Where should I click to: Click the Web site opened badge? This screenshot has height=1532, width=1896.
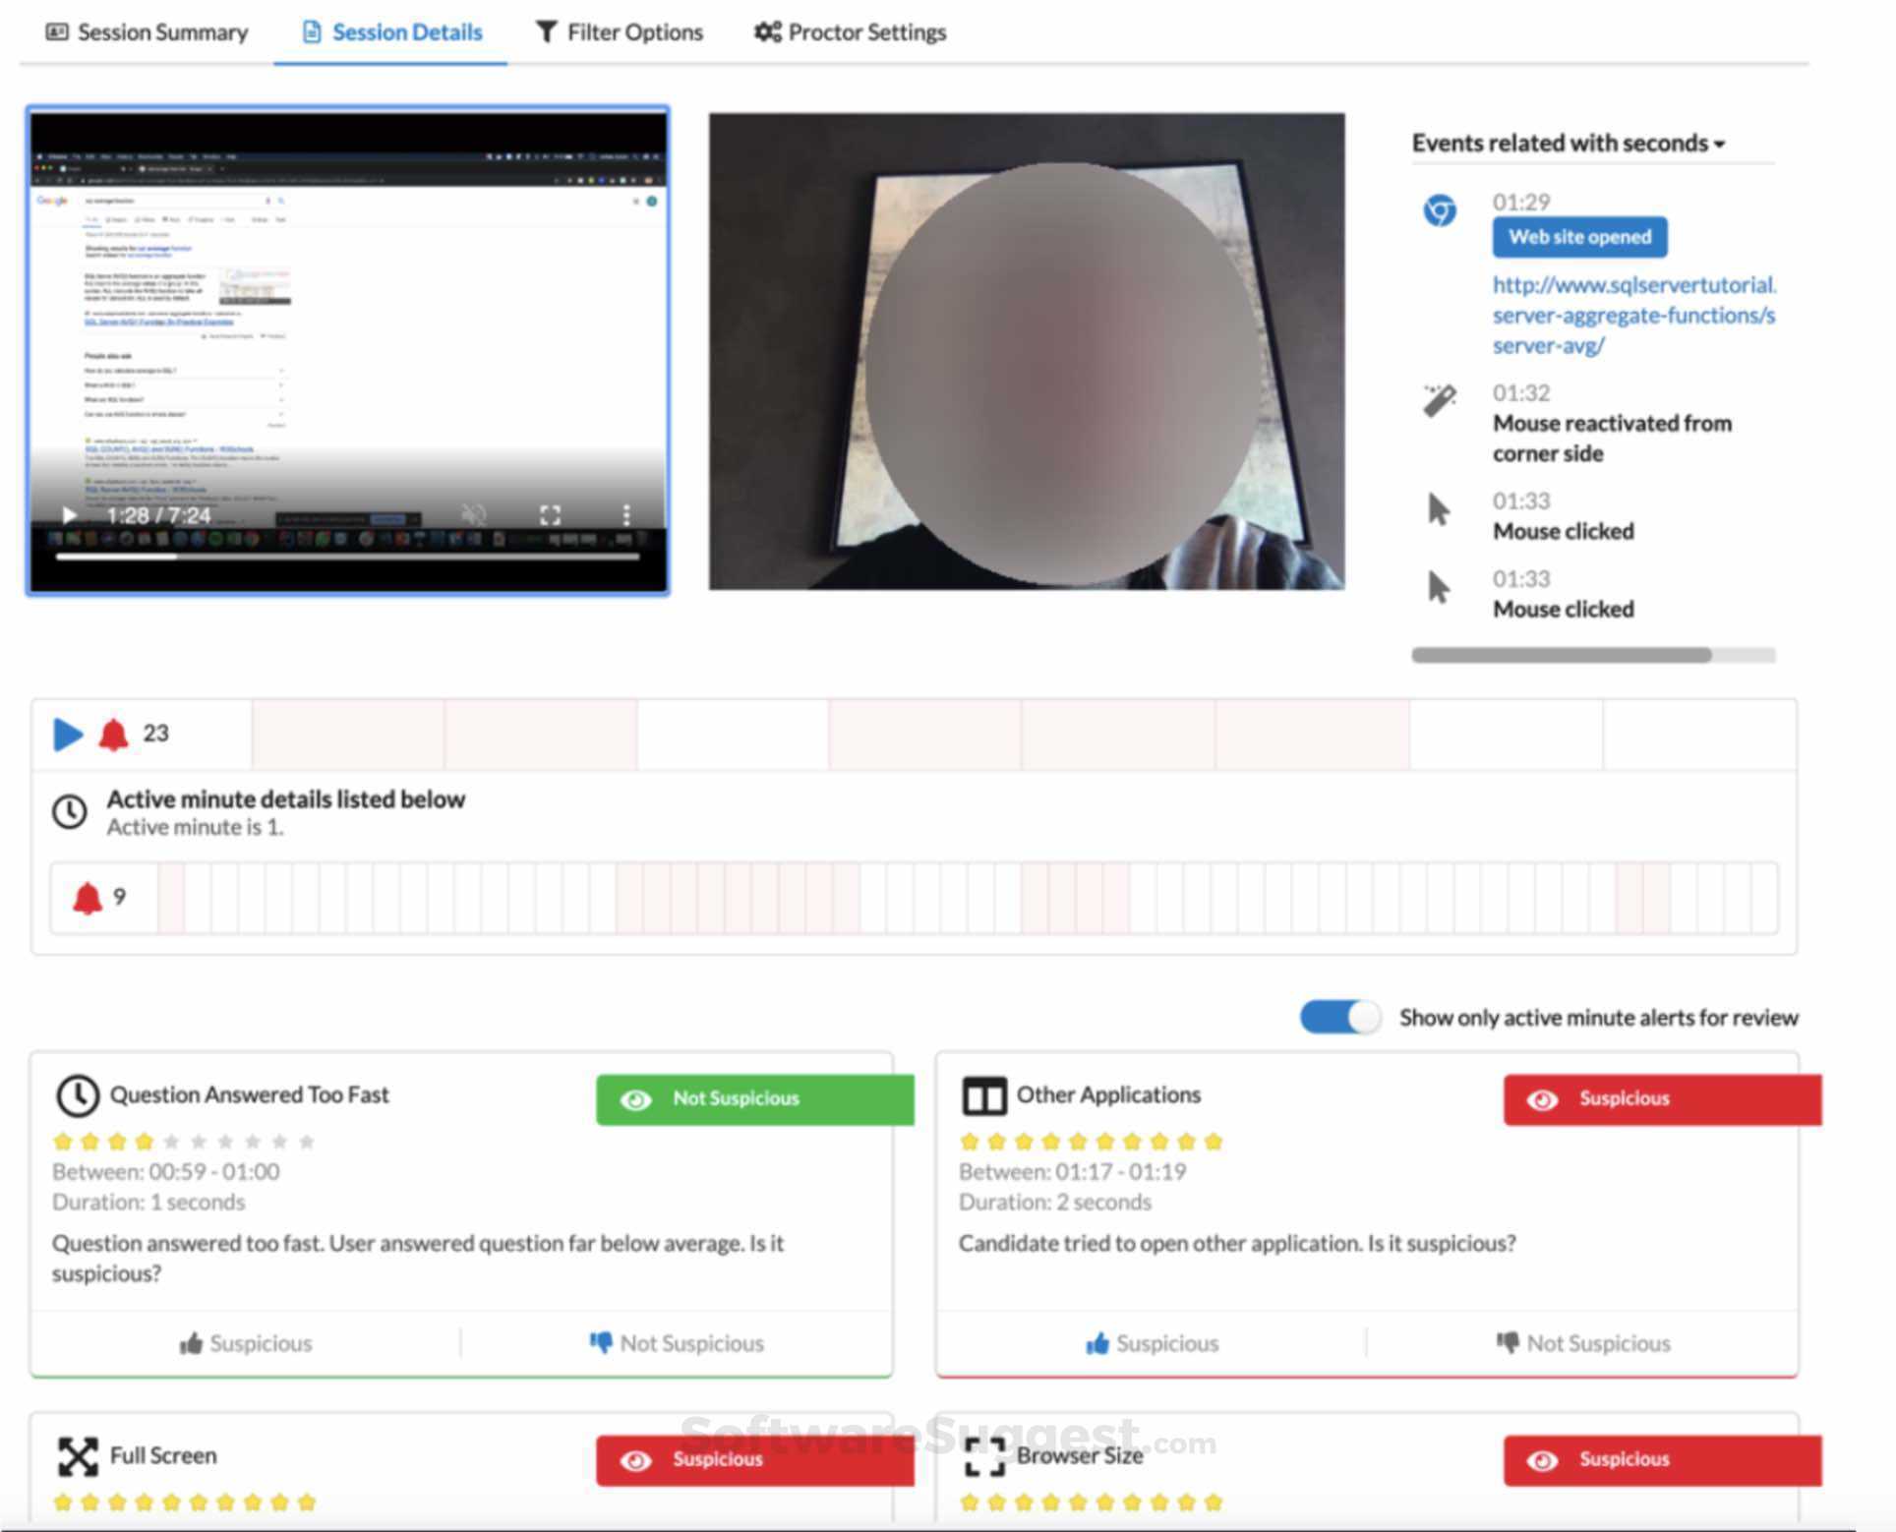pos(1578,237)
